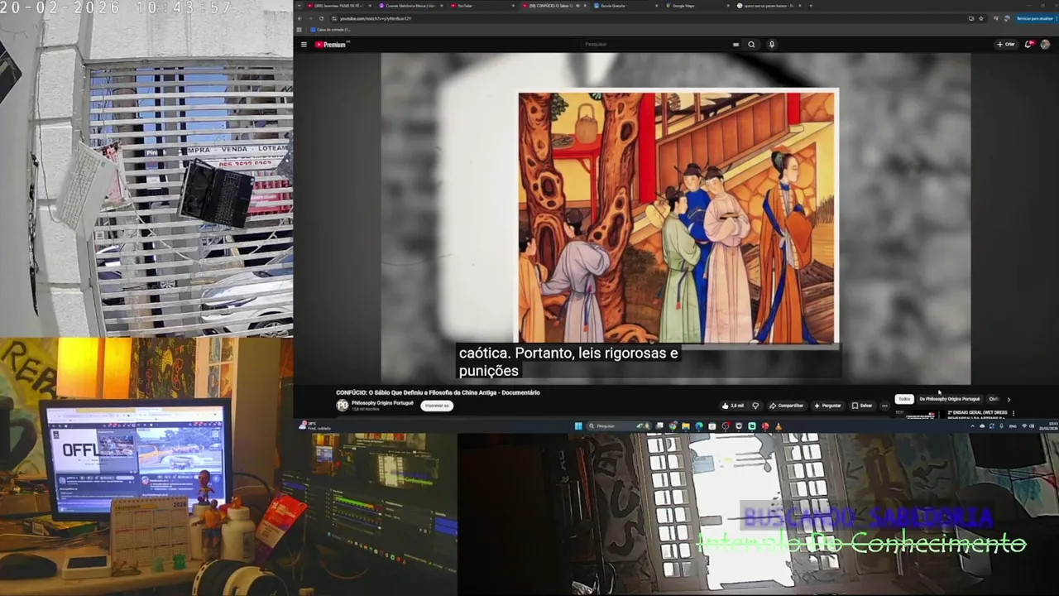Open VLC cone icon on taskbar

click(x=779, y=426)
